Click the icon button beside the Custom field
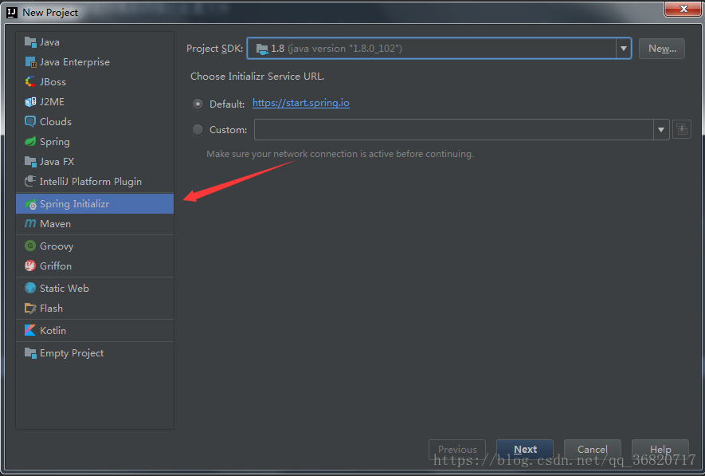This screenshot has height=476, width=705. tap(682, 130)
